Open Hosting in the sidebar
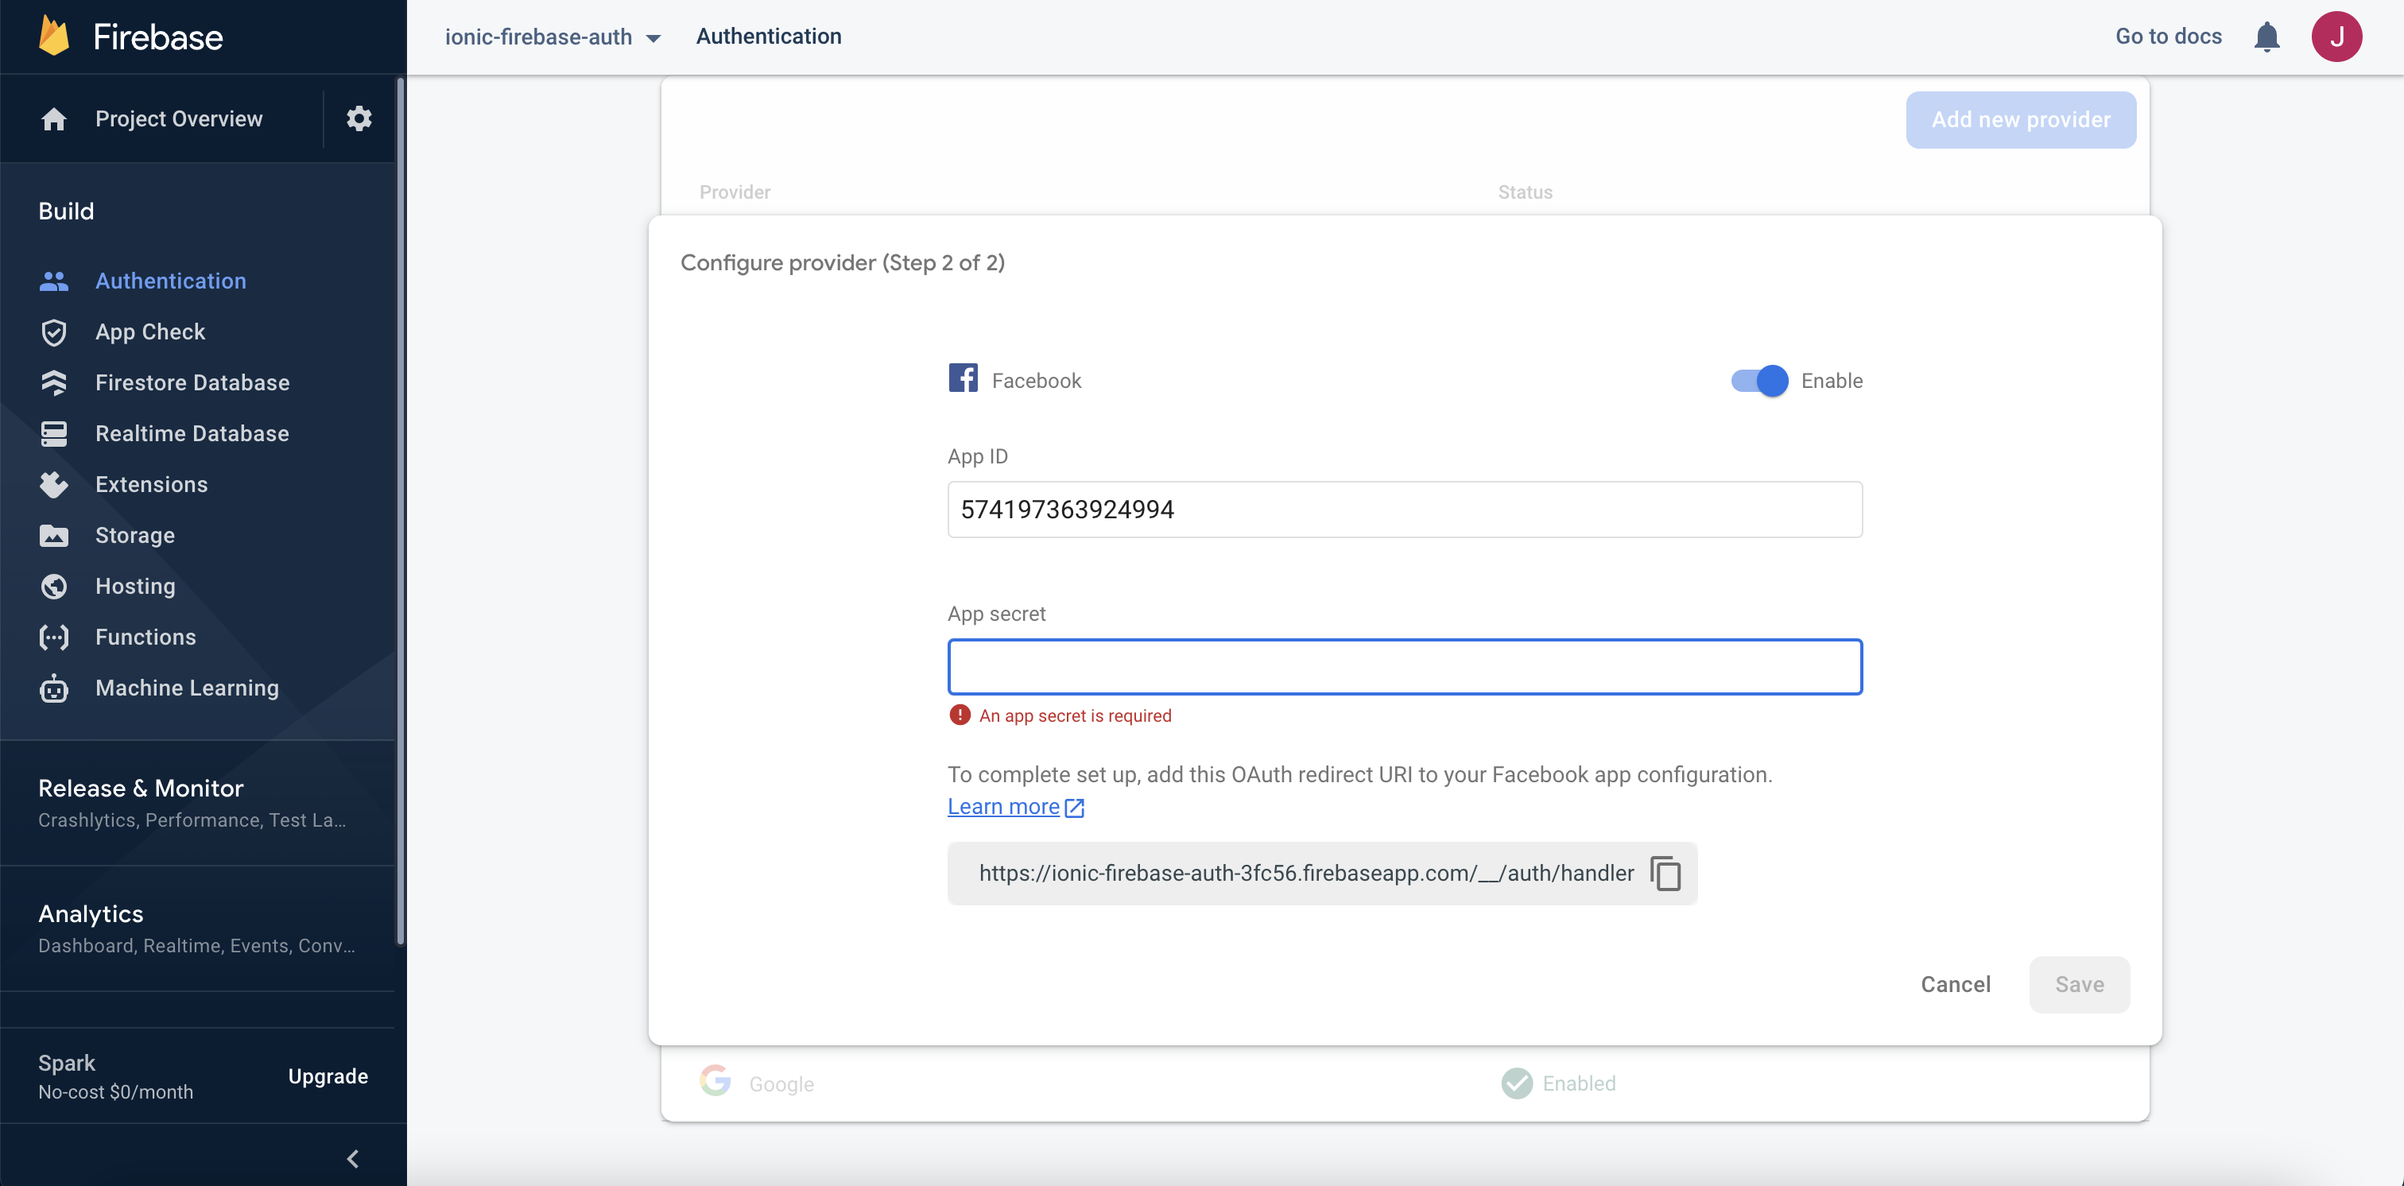The width and height of the screenshot is (2404, 1186). (x=135, y=586)
